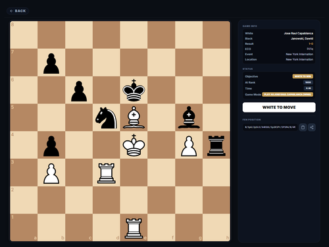
Task: Click the black pawn on b7
Action: coord(51,63)
